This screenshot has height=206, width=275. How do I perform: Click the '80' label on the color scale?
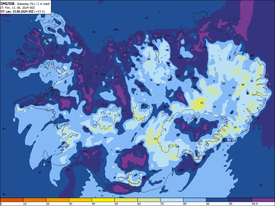[x=185, y=204]
